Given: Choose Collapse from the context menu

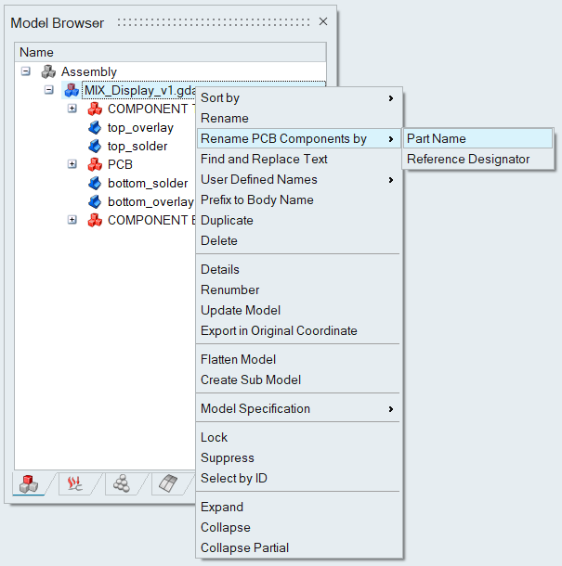Looking at the screenshot, I should 299,527.
